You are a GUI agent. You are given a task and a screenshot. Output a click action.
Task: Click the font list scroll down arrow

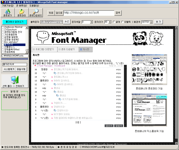point(27,52)
